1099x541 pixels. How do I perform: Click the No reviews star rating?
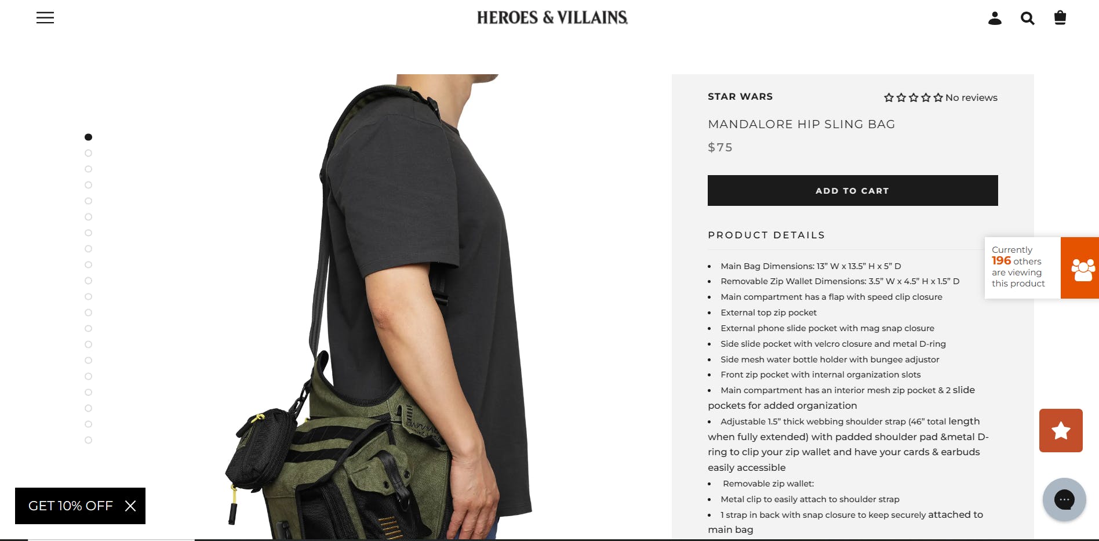[x=941, y=97]
